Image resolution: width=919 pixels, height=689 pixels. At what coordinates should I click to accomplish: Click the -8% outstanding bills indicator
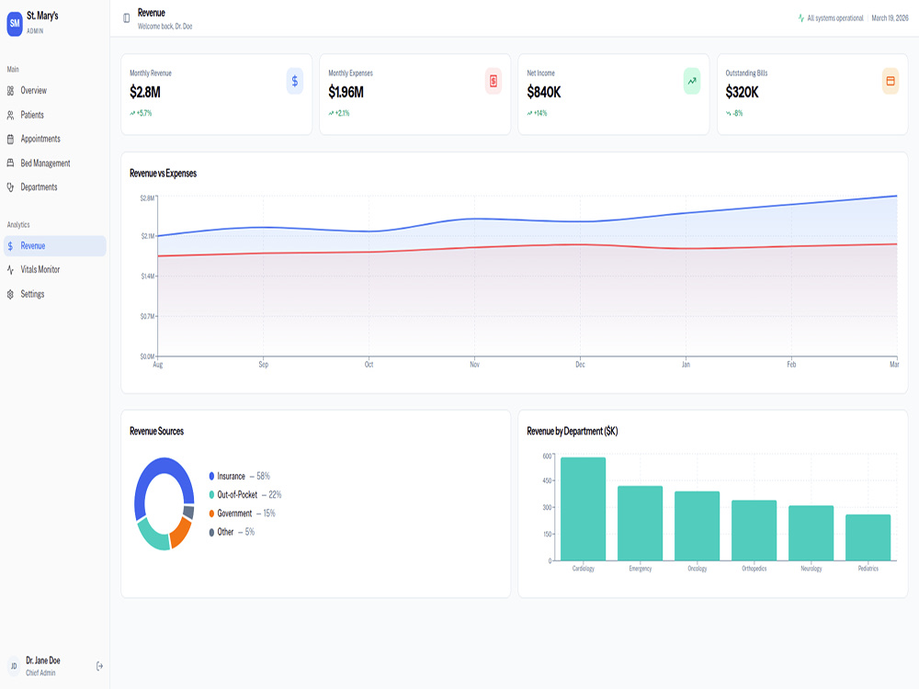pos(734,113)
